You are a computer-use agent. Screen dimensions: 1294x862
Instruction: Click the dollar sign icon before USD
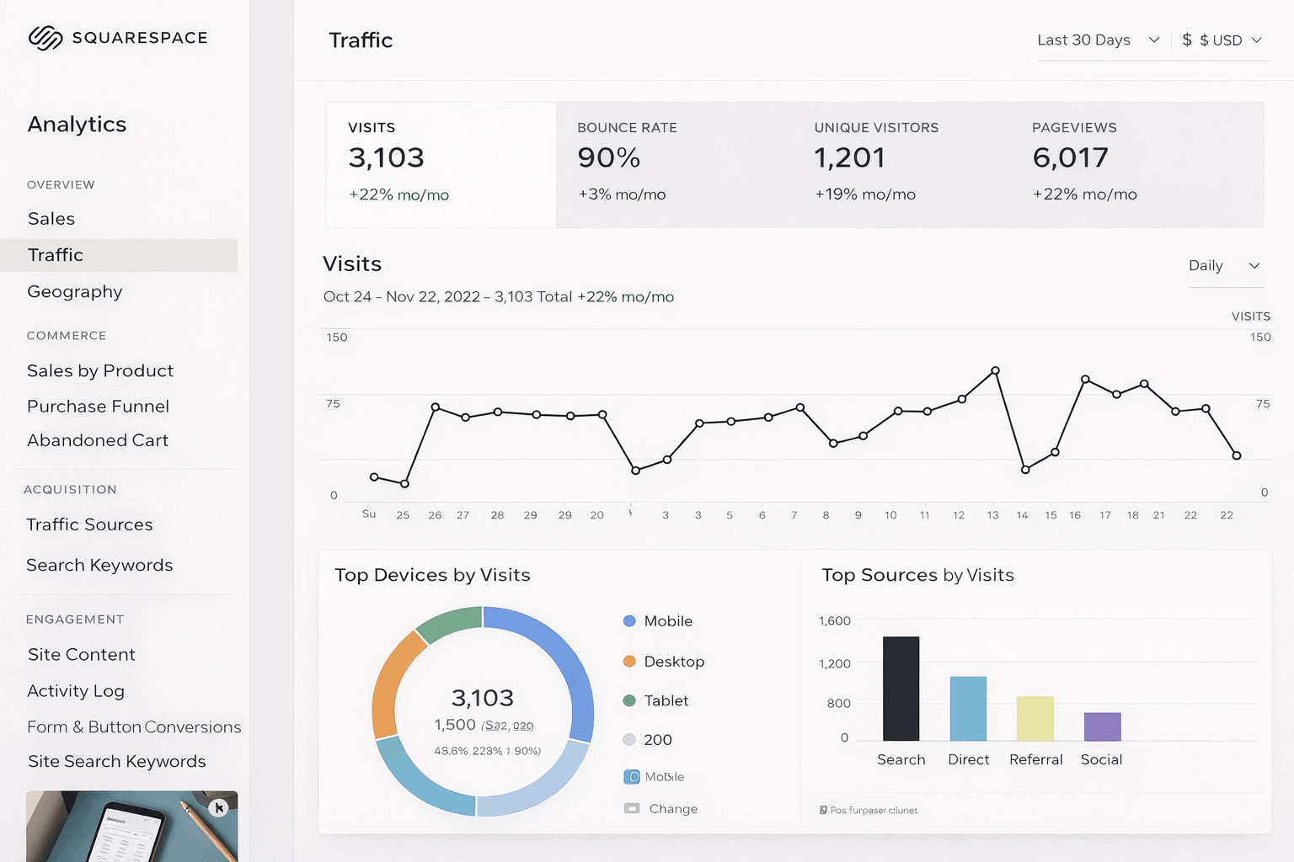point(1187,40)
